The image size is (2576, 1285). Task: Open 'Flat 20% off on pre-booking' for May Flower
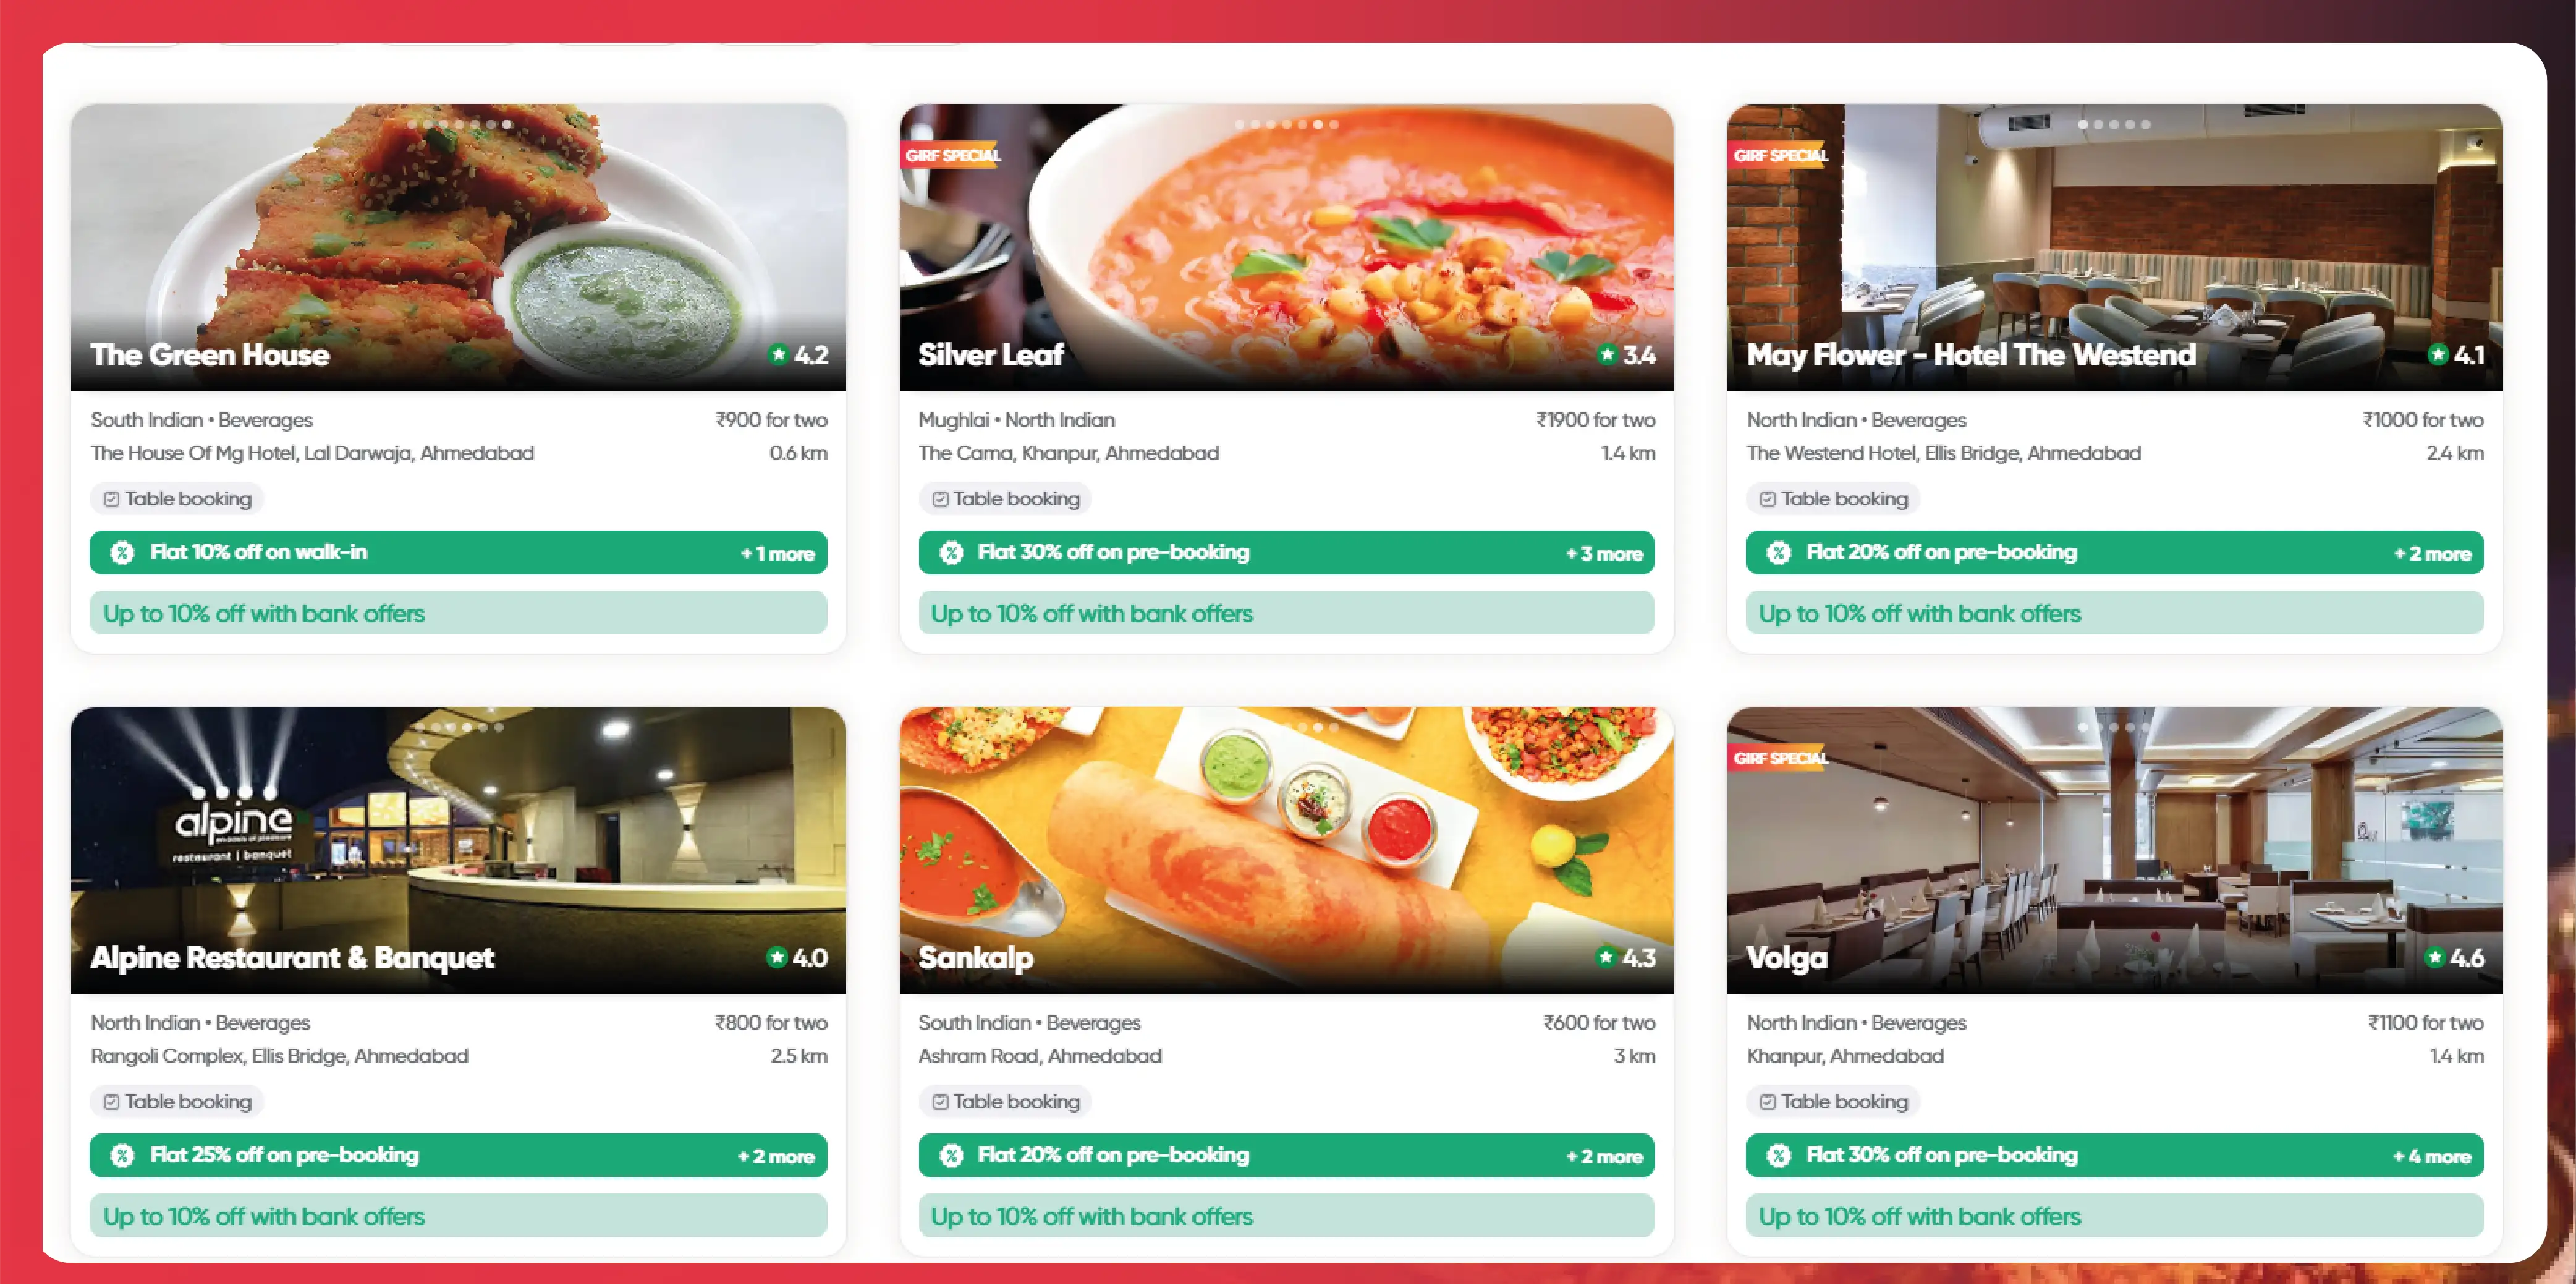pos(1941,552)
